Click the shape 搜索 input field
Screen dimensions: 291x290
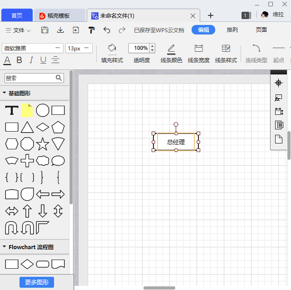pyautogui.click(x=30, y=78)
